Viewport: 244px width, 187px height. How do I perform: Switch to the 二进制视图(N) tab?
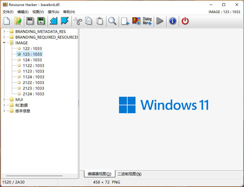[129, 174]
